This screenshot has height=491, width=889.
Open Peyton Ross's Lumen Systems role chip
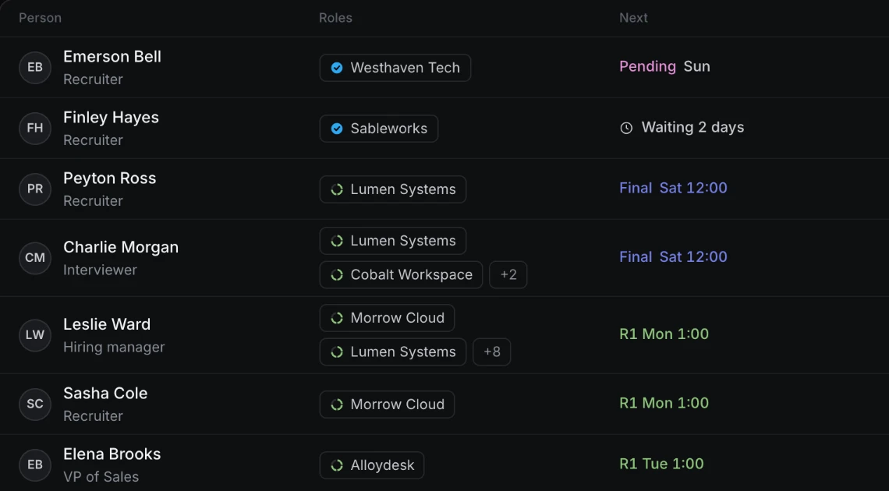393,189
